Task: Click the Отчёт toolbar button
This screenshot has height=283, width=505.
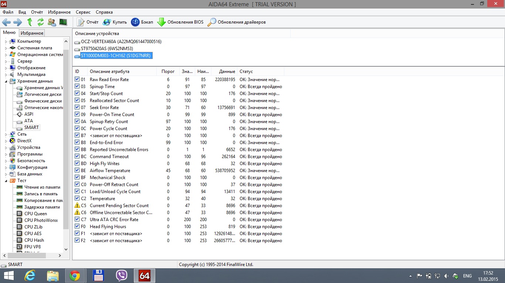Action: (88, 22)
